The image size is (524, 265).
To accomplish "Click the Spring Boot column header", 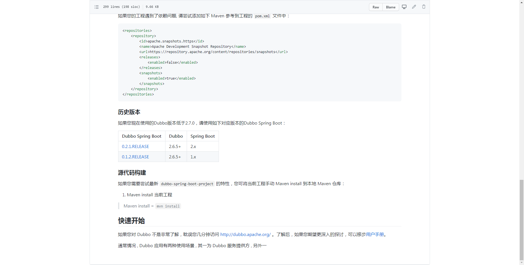I will point(203,136).
